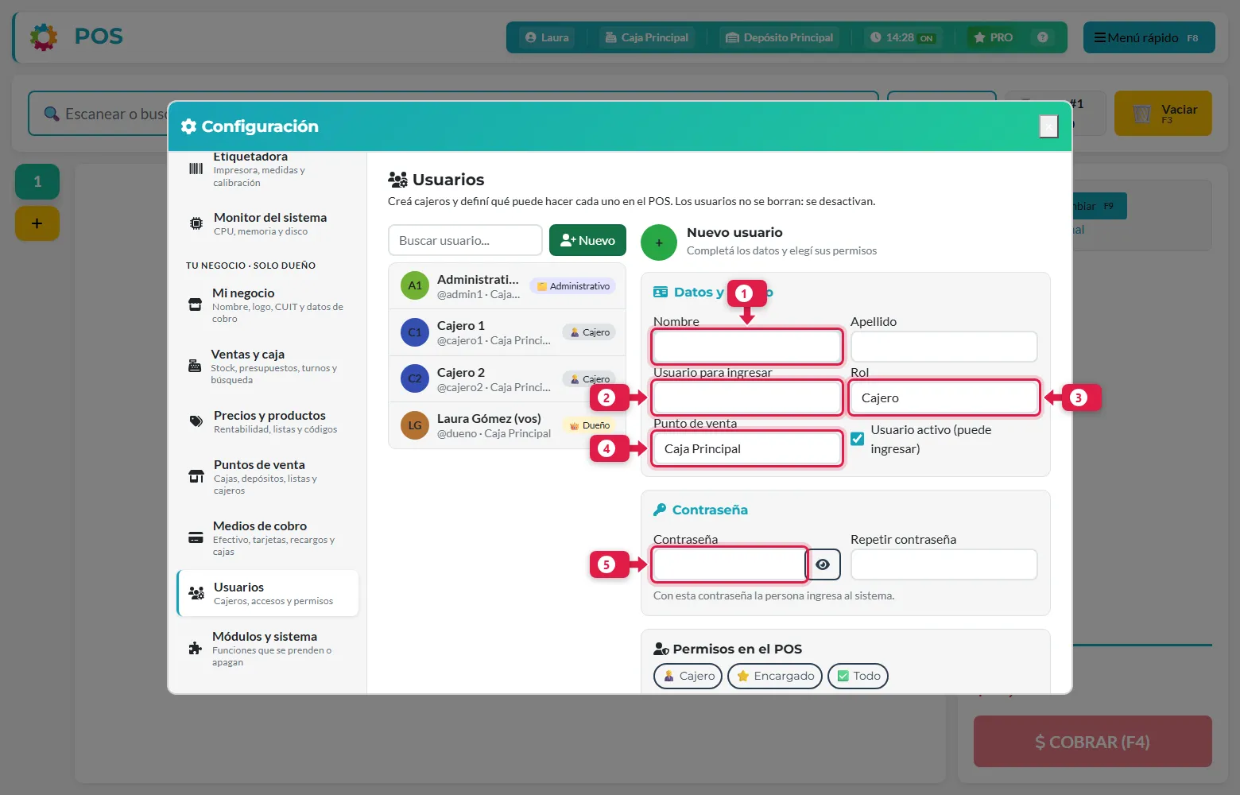Apply Todo permissions preset

(858, 676)
